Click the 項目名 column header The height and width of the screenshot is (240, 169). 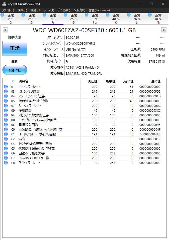[x=49, y=81]
